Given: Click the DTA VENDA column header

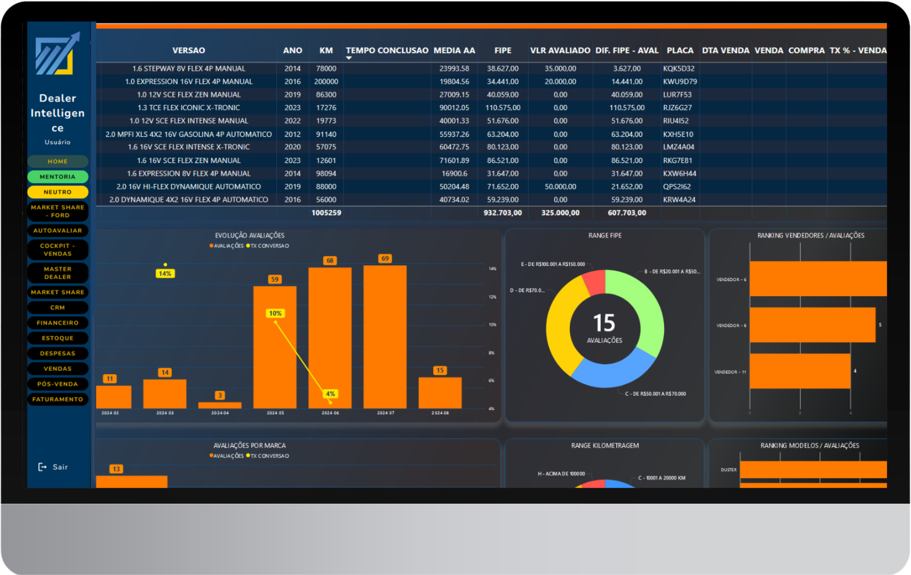Looking at the screenshot, I should tap(725, 50).
